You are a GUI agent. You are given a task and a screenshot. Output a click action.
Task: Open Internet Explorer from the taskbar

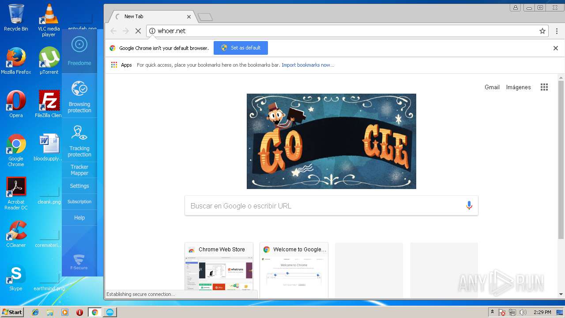tap(35, 312)
